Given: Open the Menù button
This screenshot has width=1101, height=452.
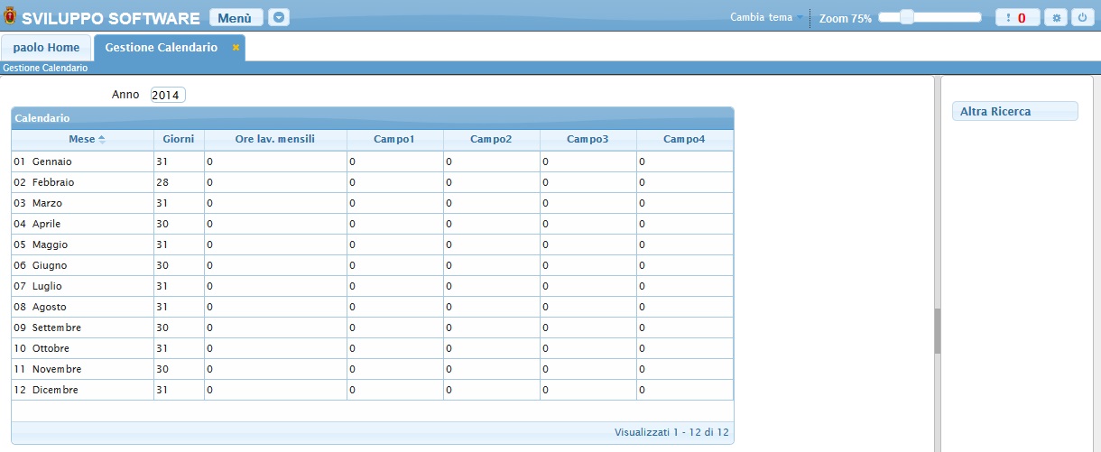Looking at the screenshot, I should point(236,17).
